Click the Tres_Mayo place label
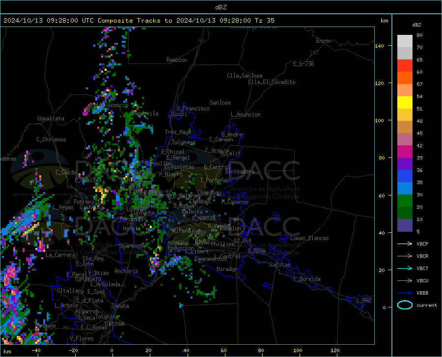 178,132
